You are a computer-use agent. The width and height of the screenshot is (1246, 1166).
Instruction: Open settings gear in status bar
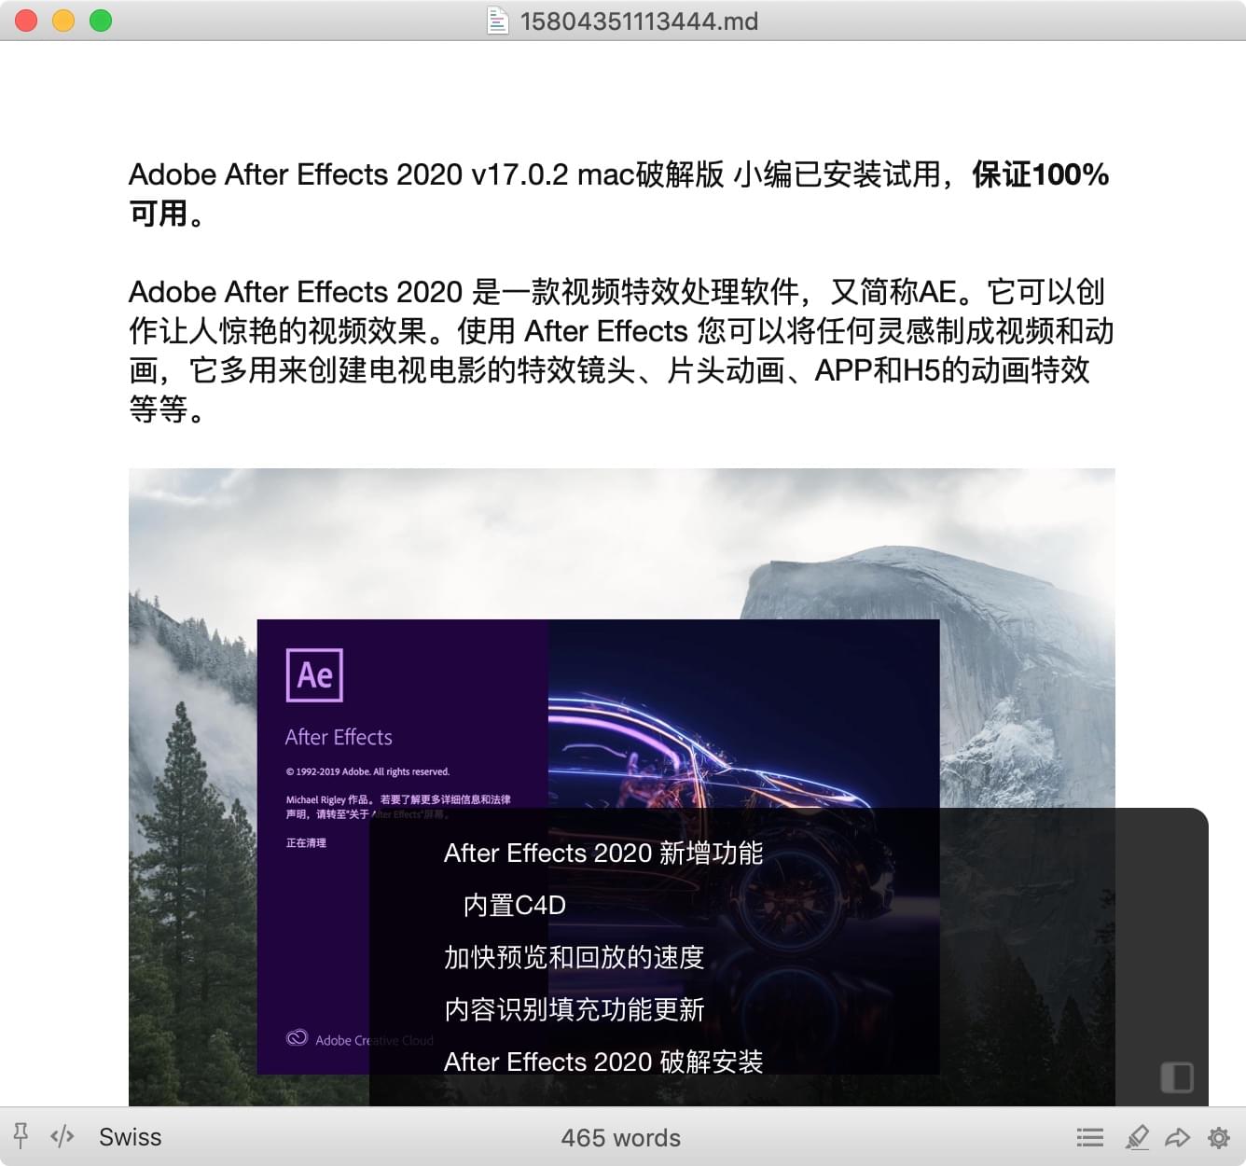pos(1219,1137)
